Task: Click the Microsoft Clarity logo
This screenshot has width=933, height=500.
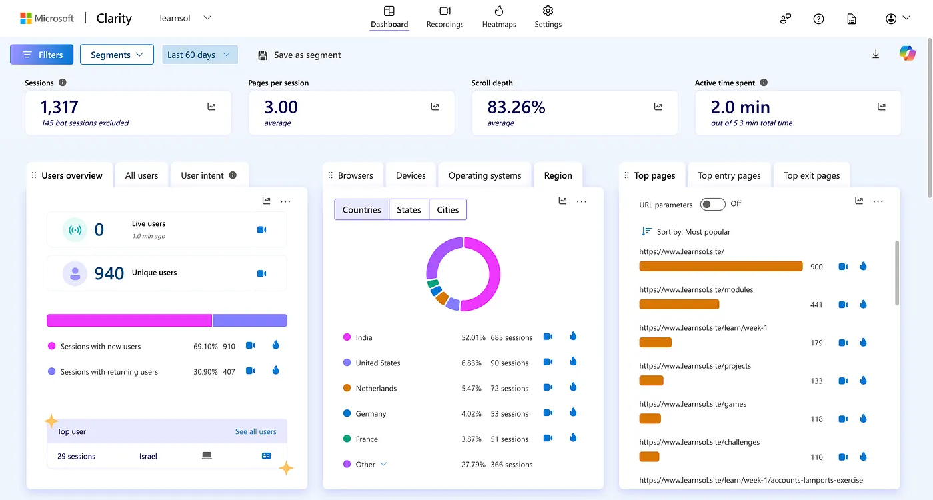Action: (76, 18)
